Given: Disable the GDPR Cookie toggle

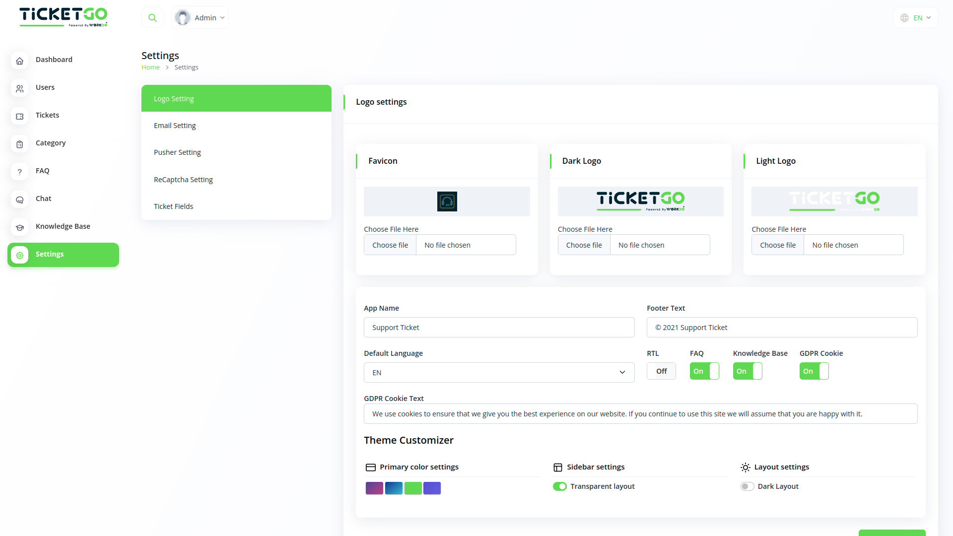Looking at the screenshot, I should click(x=814, y=371).
